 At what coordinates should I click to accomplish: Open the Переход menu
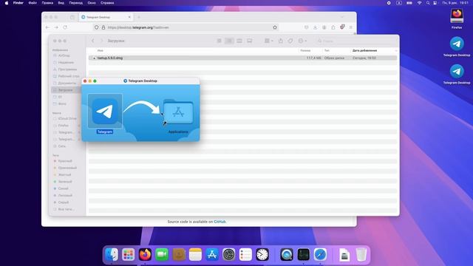(75, 3)
